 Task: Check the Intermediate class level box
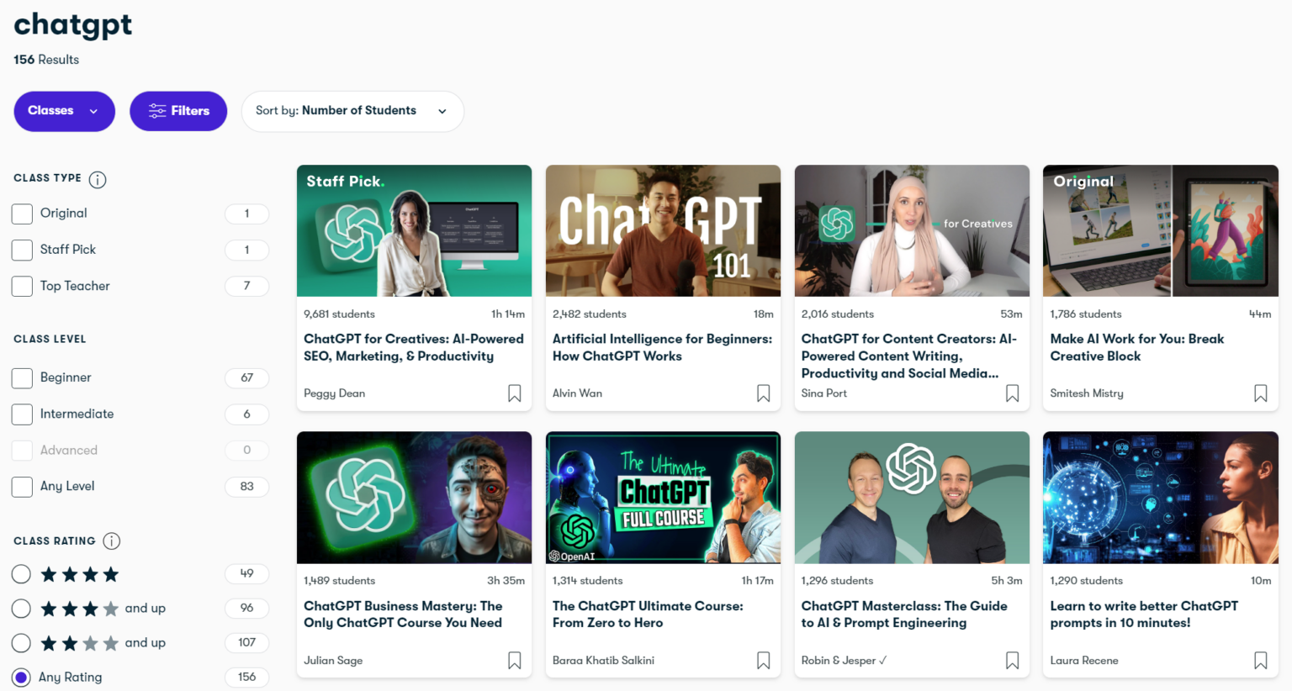(x=22, y=414)
